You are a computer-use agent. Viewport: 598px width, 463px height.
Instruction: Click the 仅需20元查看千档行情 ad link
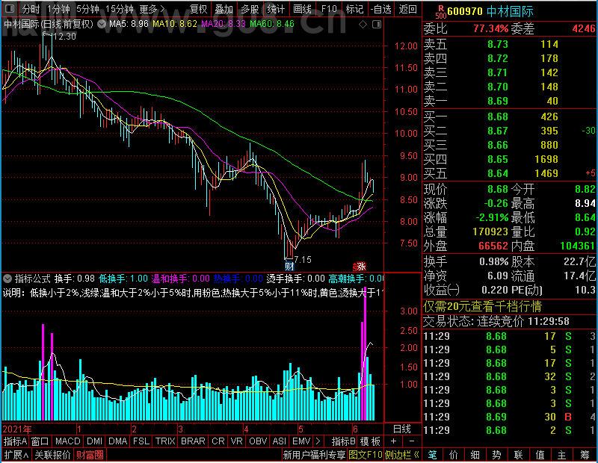(482, 306)
